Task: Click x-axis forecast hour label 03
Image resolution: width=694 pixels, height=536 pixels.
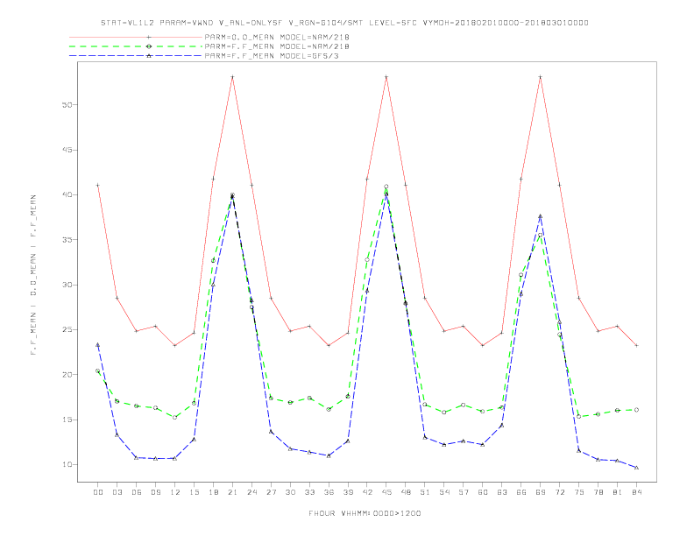Action: click(x=117, y=492)
